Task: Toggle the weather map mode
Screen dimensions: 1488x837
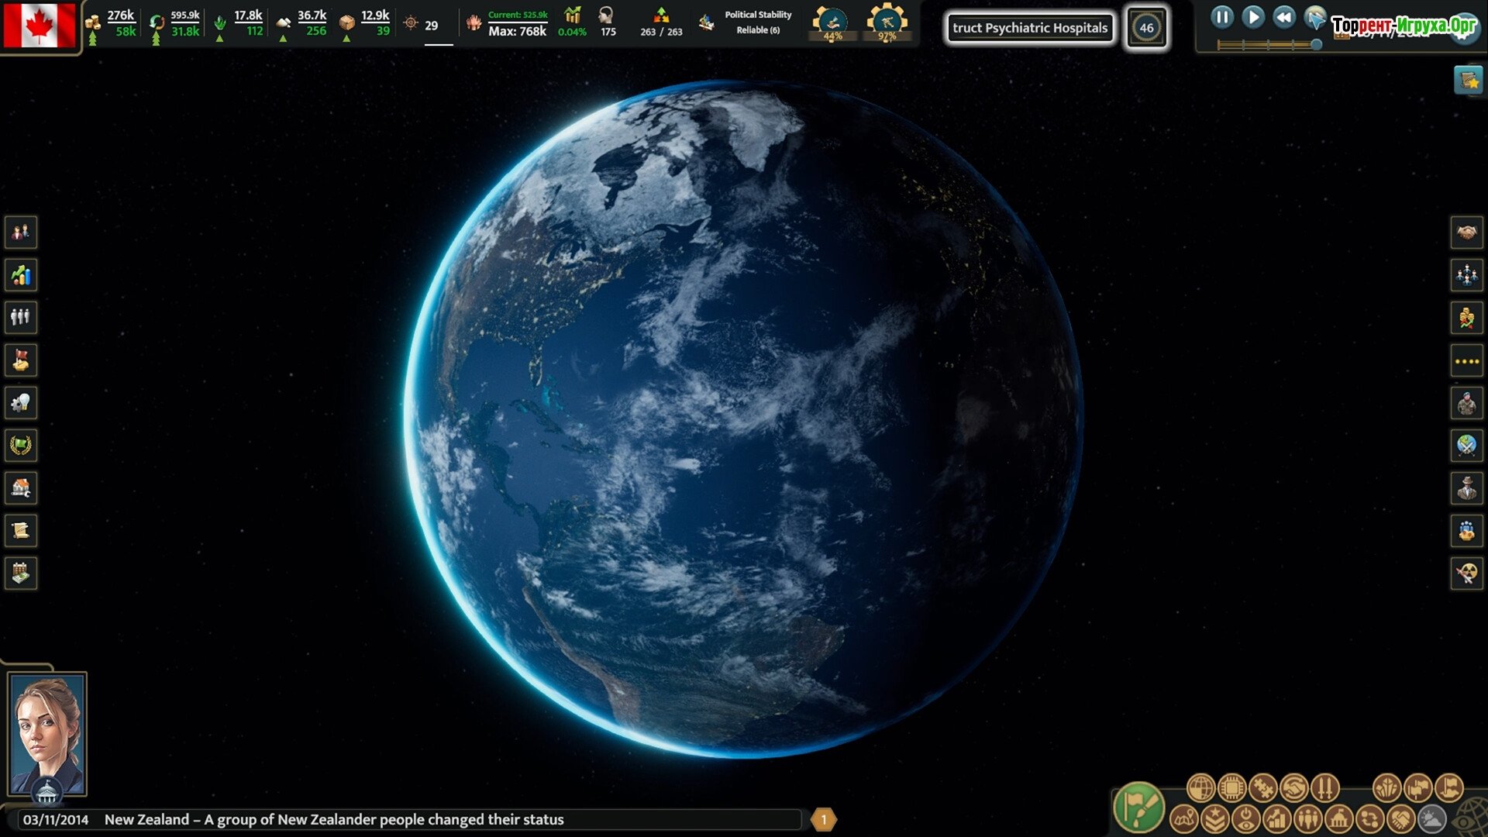Action: (1432, 818)
